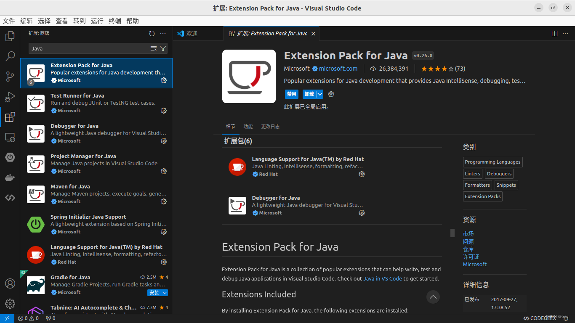Click the remote window status bar icon
This screenshot has height=323, width=575.
coord(7,318)
